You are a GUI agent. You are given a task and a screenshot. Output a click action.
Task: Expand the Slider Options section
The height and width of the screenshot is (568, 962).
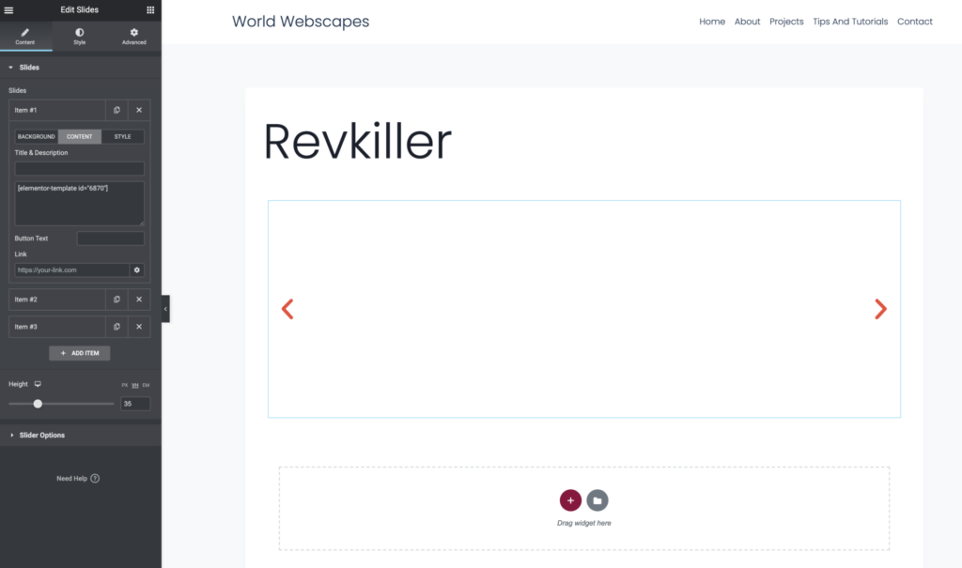pos(81,435)
